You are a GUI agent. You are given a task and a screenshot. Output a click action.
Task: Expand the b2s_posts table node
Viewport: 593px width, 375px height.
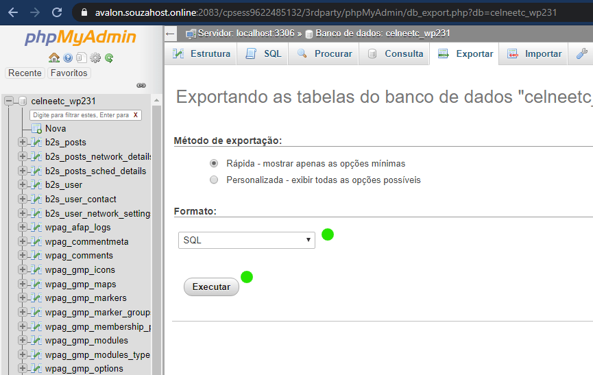[23, 142]
